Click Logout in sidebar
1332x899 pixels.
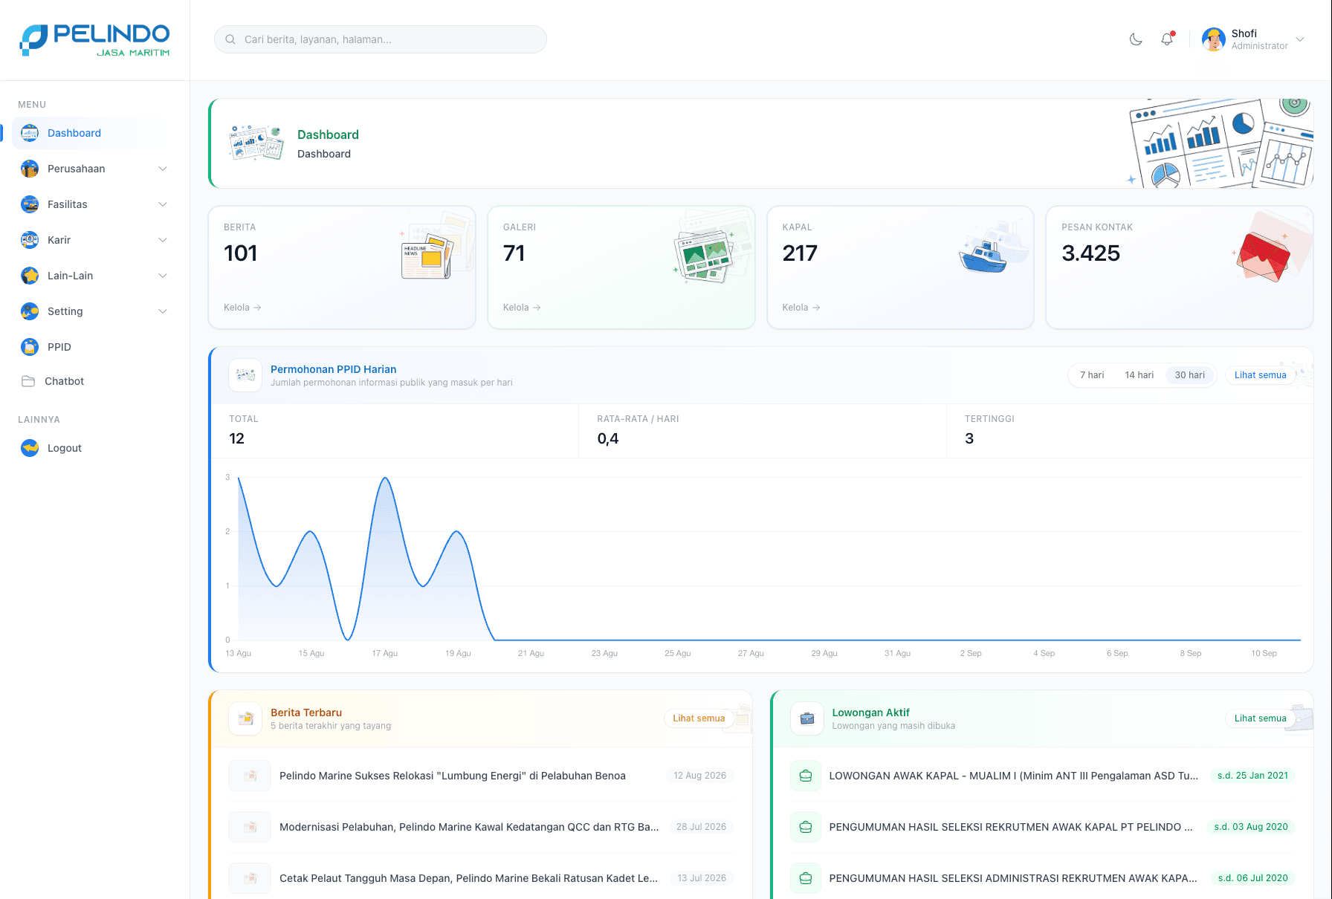click(95, 448)
